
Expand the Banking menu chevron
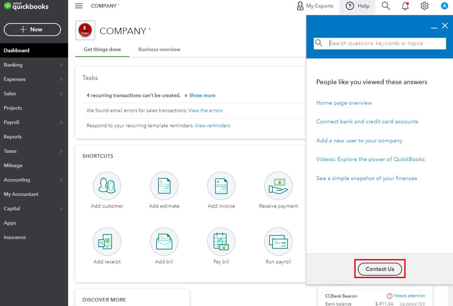pos(61,65)
